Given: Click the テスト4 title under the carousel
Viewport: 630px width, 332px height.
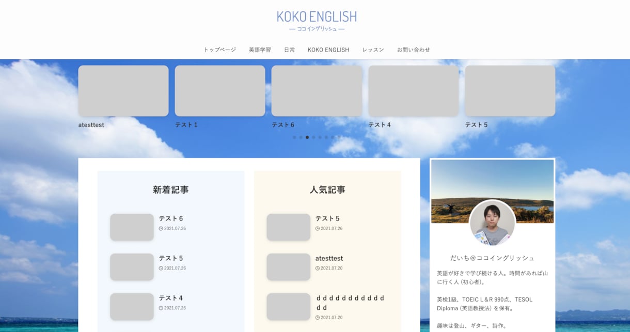Looking at the screenshot, I should click(380, 125).
